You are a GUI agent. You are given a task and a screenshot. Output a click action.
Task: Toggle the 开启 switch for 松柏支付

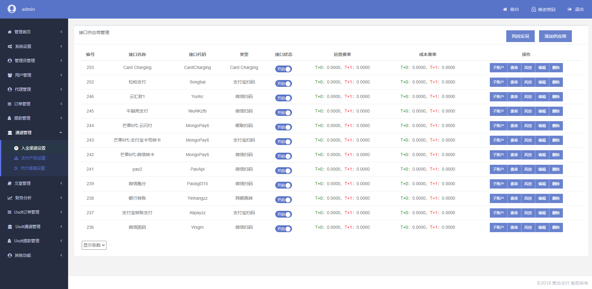284,83
